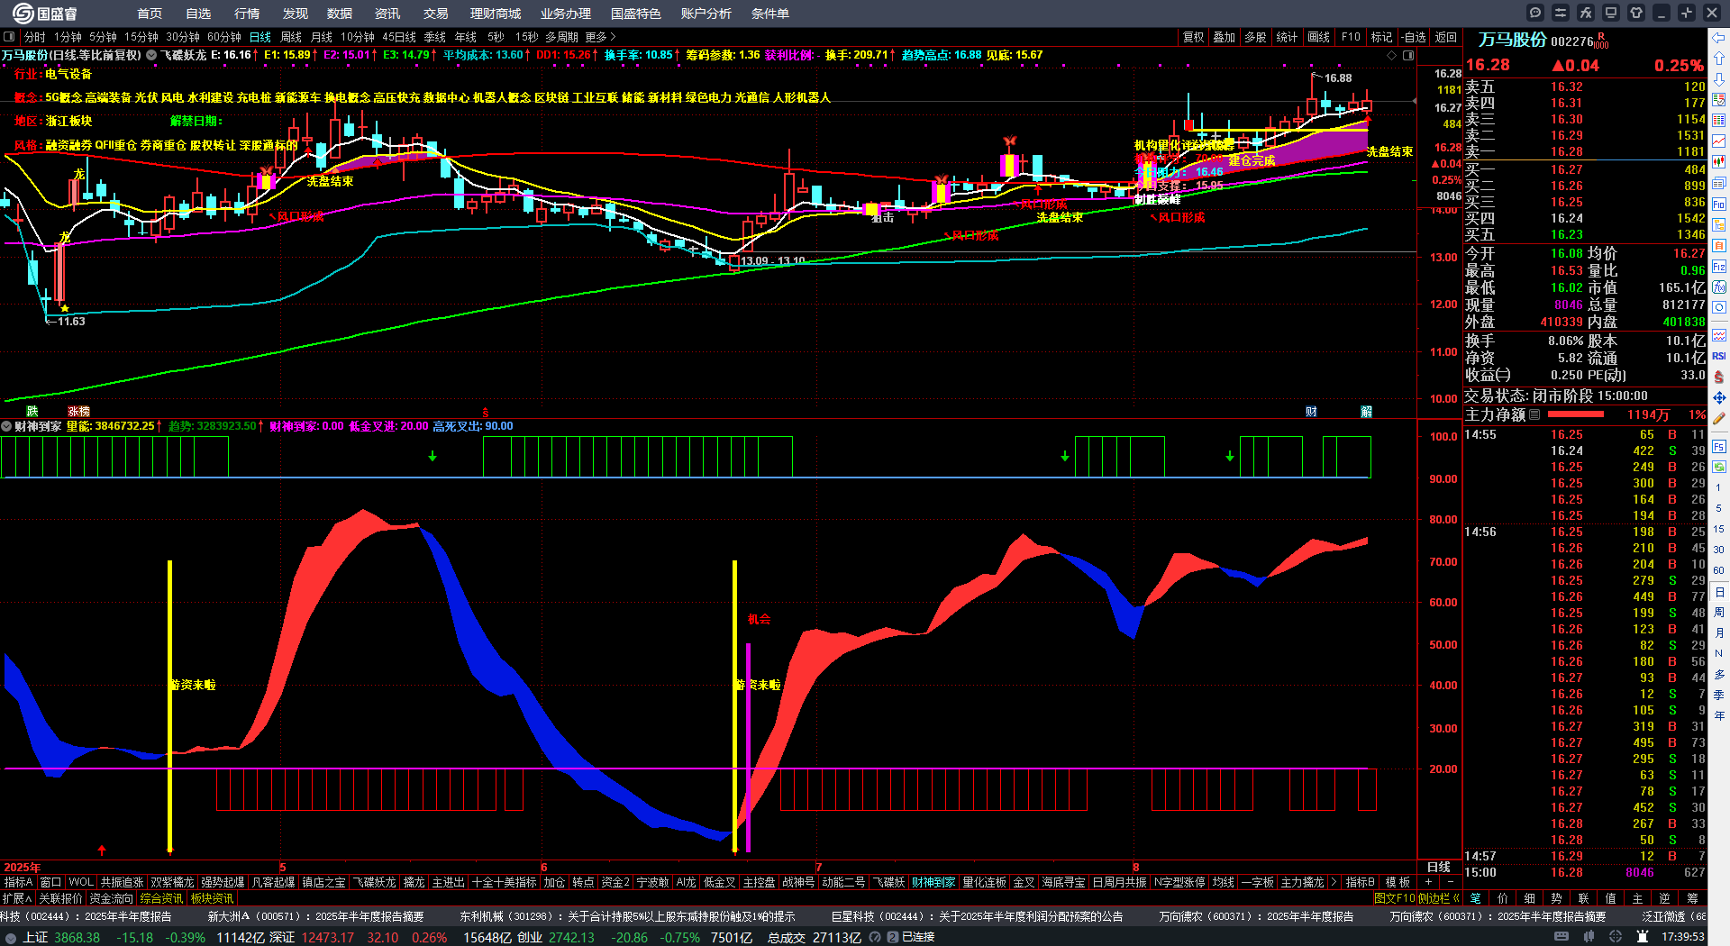Click the up arrow for previous stock
Image resolution: width=1730 pixels, height=946 pixels.
pos(1719,59)
